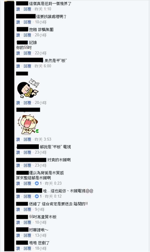
Task: Reply to the comment 這要找誰處理啊?
Action: pyautogui.click(x=27, y=22)
